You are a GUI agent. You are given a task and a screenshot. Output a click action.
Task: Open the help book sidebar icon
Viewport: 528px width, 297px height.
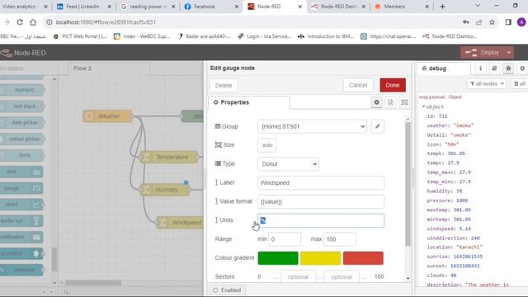coord(494,68)
